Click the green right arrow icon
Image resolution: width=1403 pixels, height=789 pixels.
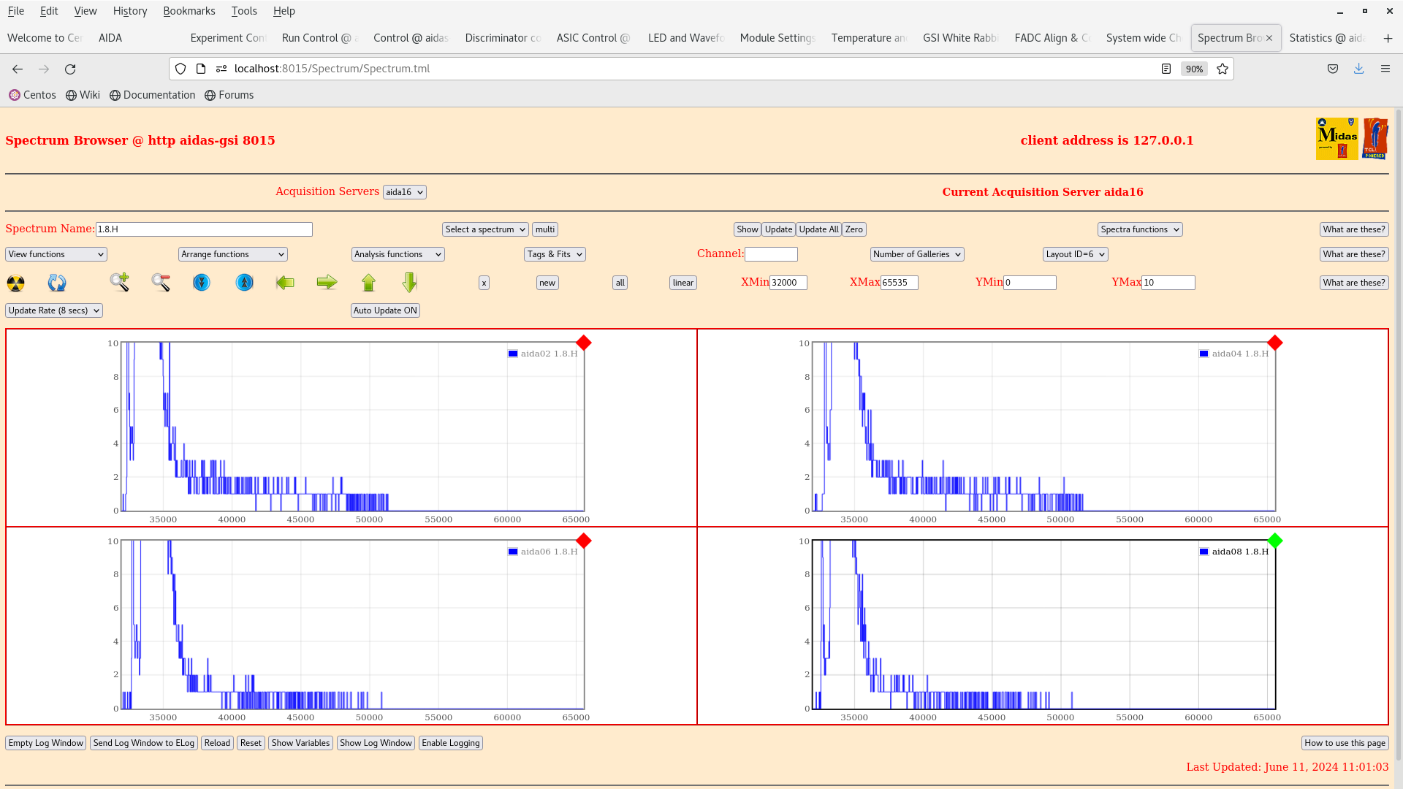[327, 282]
